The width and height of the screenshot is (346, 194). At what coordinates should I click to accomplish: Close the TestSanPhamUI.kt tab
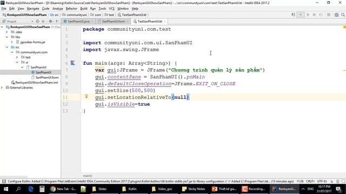164,22
